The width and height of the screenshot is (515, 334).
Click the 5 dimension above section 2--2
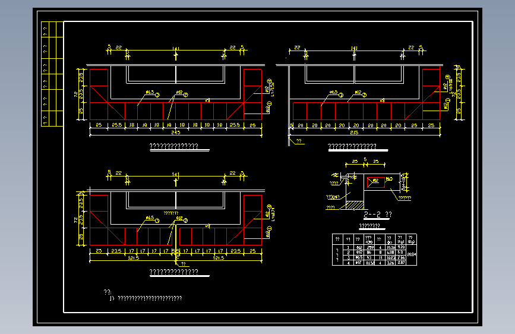click(x=365, y=159)
